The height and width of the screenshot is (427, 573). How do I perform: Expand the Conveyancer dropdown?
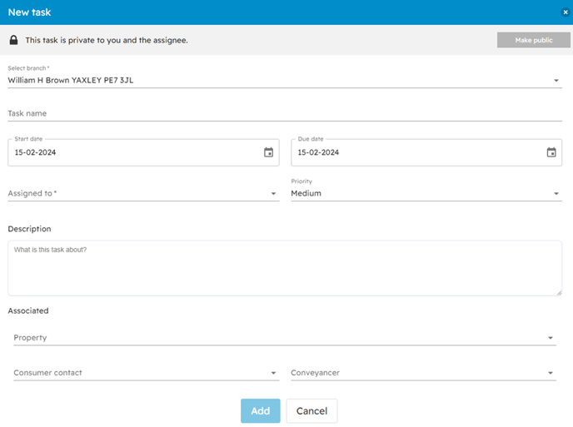(x=422, y=373)
